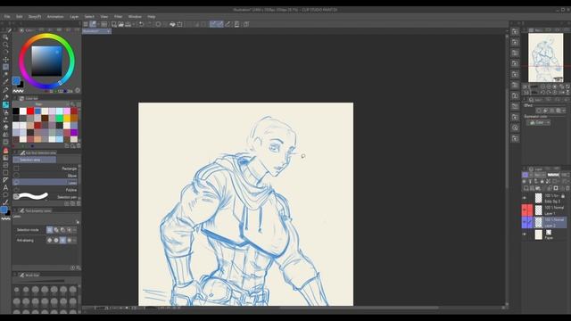Select the Selection area tab in Sub tool
571x321 pixels.
coord(34,160)
